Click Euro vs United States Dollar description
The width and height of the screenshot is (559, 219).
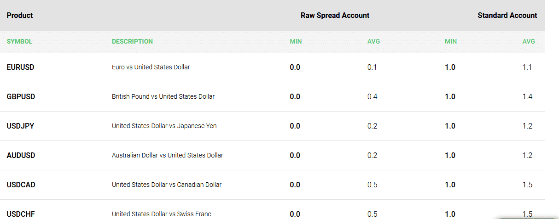[x=151, y=67]
